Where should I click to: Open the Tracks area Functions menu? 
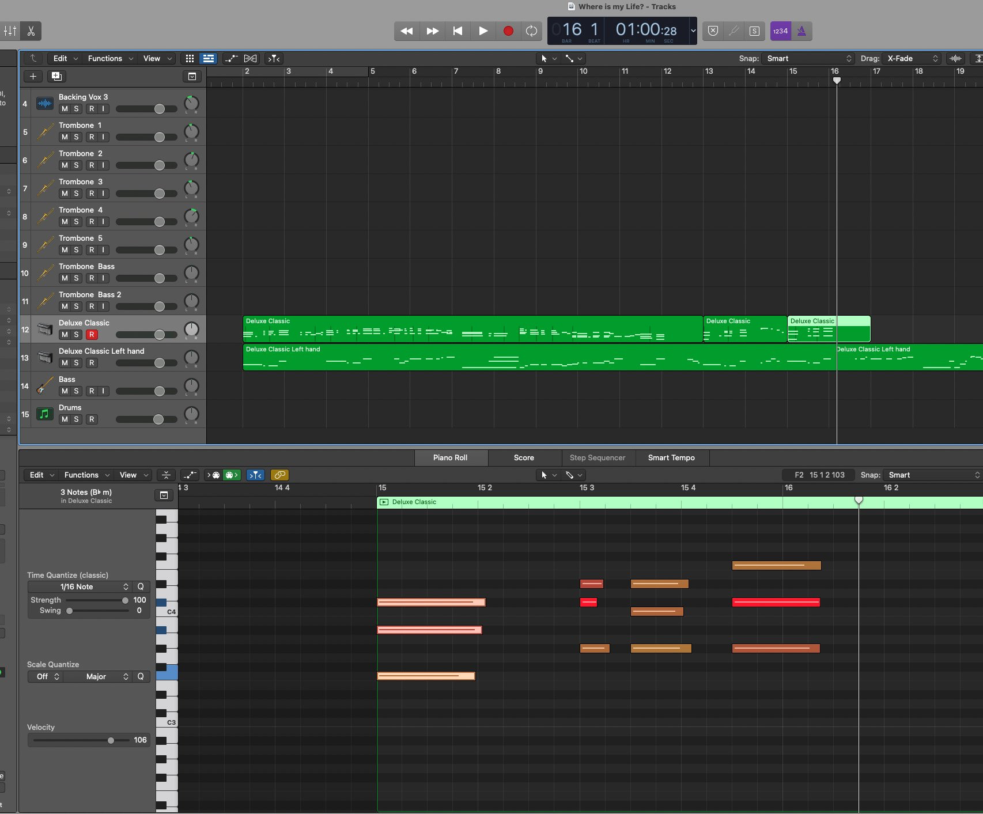pos(110,58)
